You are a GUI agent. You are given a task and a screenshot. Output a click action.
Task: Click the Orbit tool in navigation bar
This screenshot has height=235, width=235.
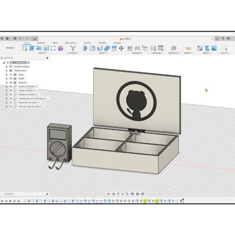point(108,194)
